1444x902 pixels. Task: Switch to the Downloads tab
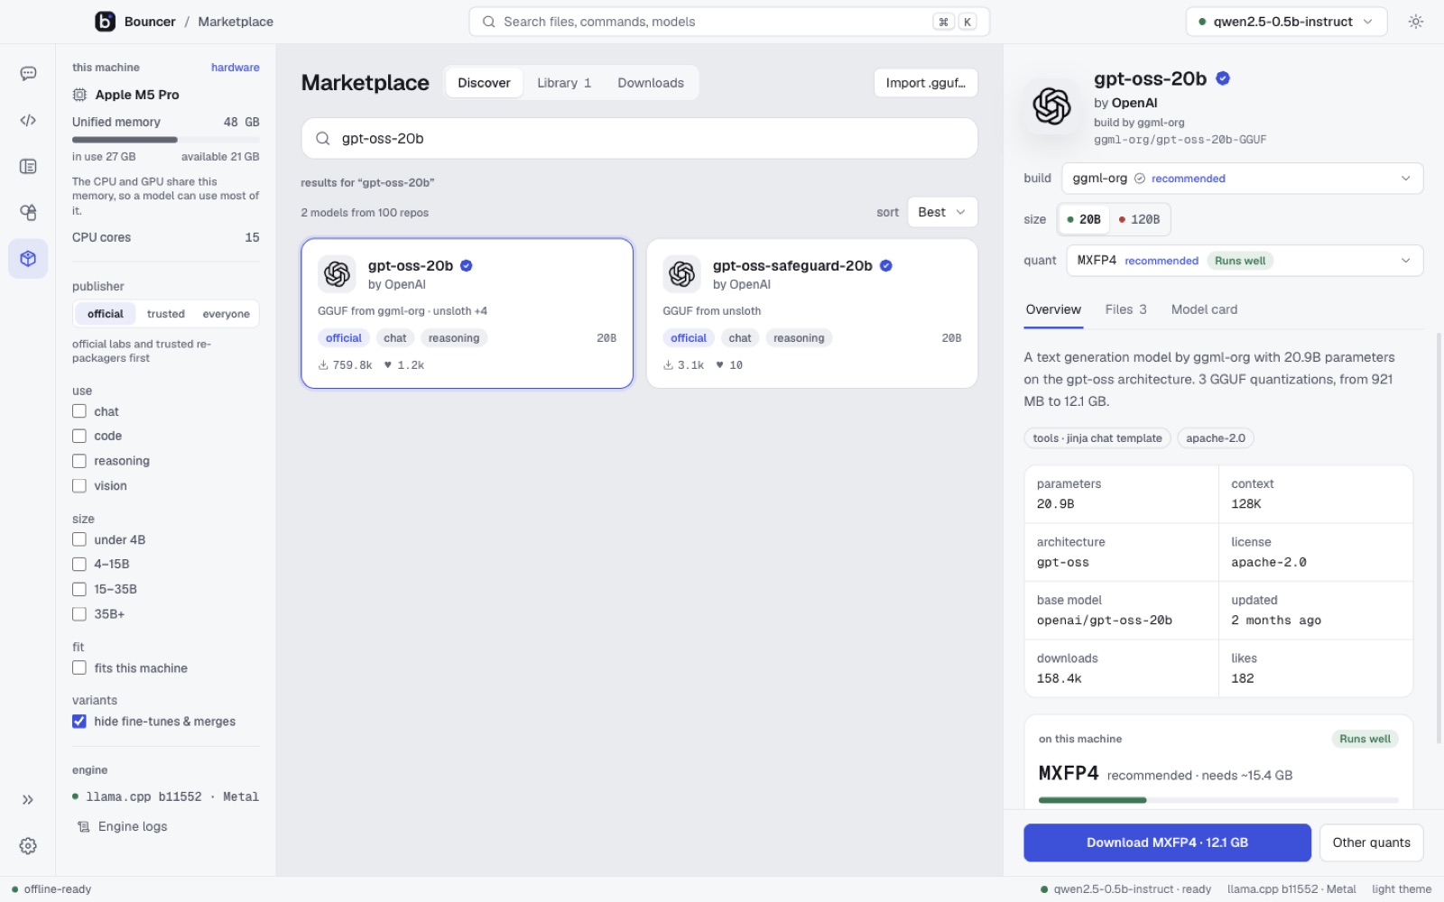651,83
